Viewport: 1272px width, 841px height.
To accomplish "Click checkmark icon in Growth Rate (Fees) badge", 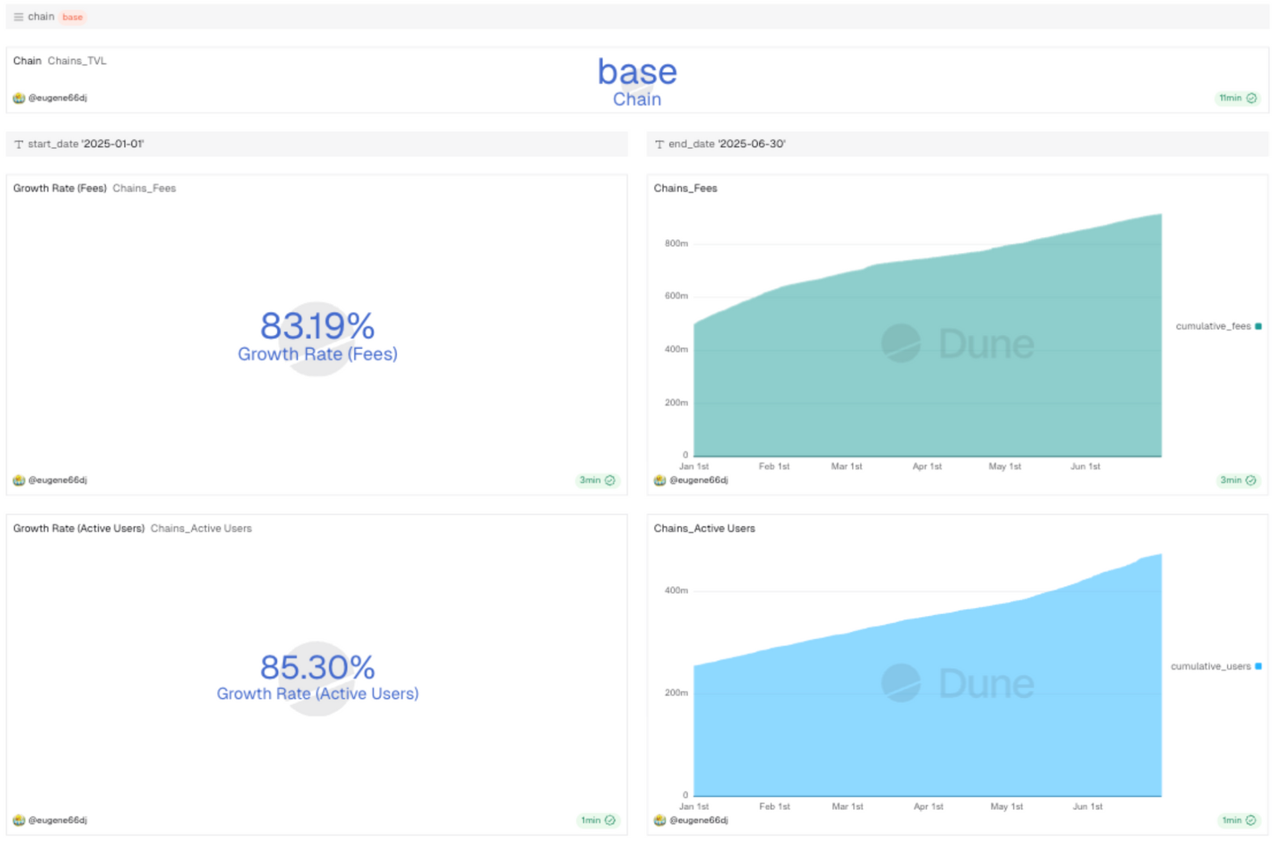I will tap(610, 480).
